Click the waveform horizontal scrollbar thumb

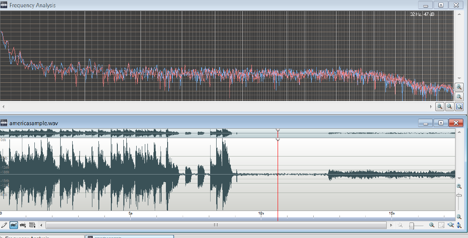coord(216,225)
